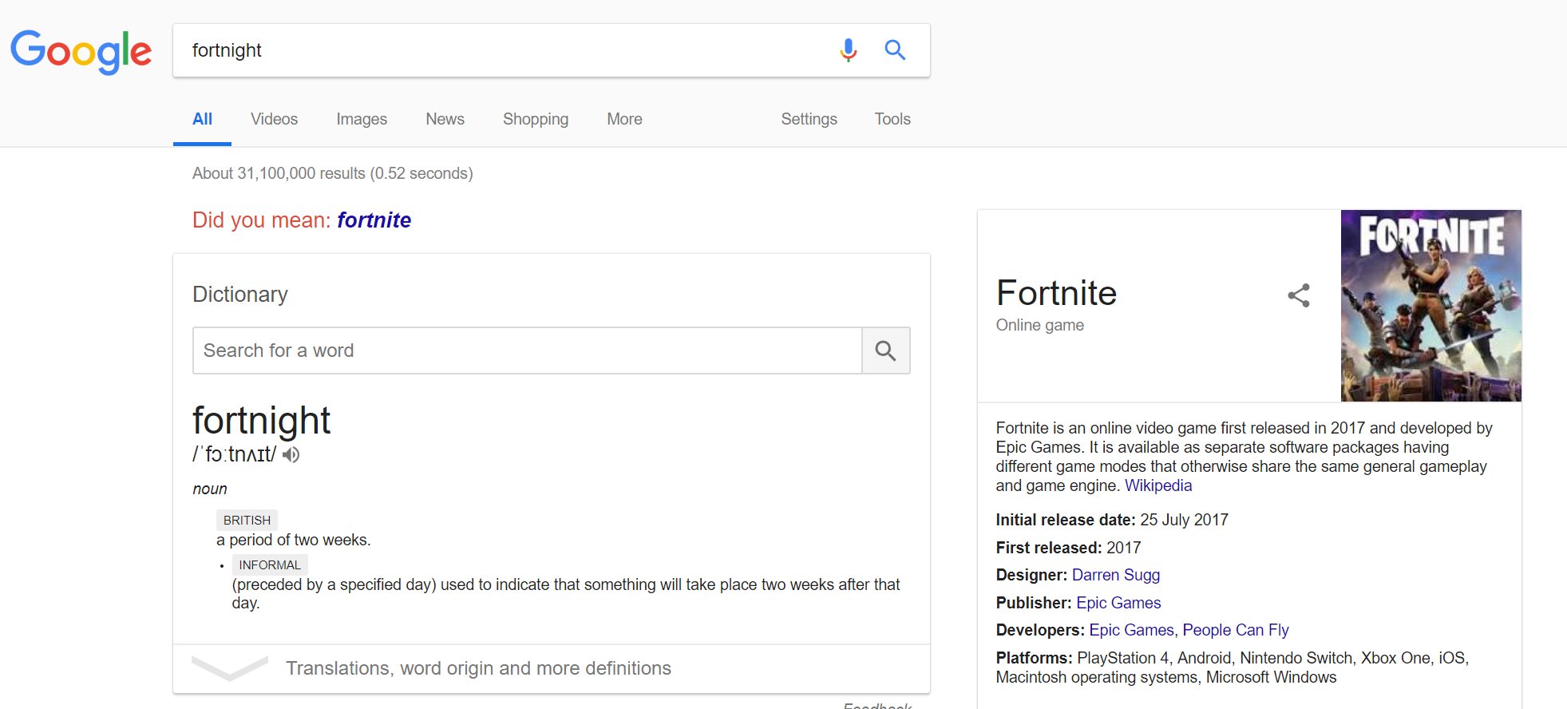The width and height of the screenshot is (1567, 709).
Task: Click the INFORMAL label
Action: point(270,564)
